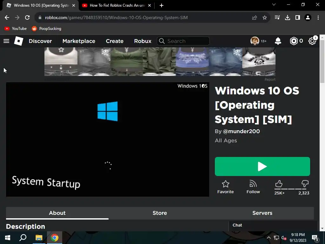Open the Robux balance icon
Image resolution: width=325 pixels, height=244 pixels.
click(294, 41)
